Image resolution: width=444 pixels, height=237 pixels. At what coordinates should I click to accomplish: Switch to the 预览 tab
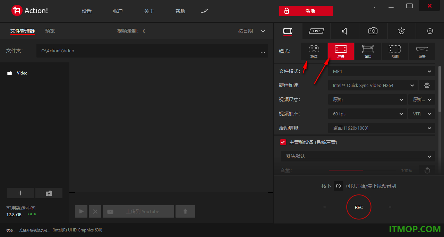50,31
